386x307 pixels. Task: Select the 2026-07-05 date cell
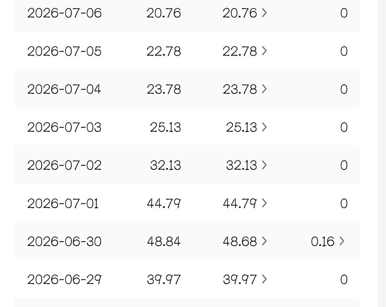tap(64, 51)
